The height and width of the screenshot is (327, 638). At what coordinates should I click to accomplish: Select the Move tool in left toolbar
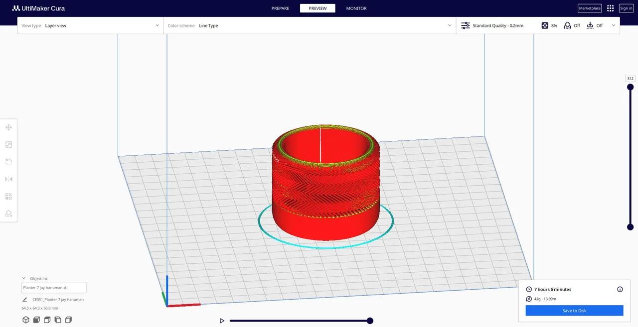(8, 127)
